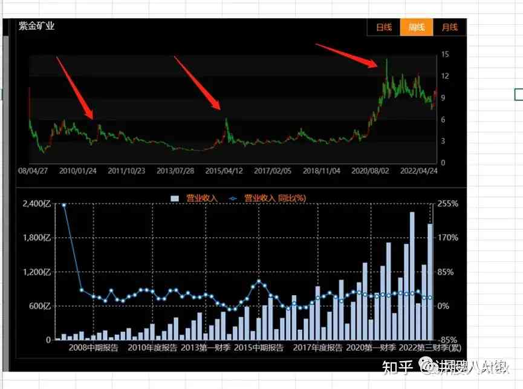This screenshot has height=389, width=523.
Task: Select the rightmost red arrow annotation
Action: coord(347,55)
